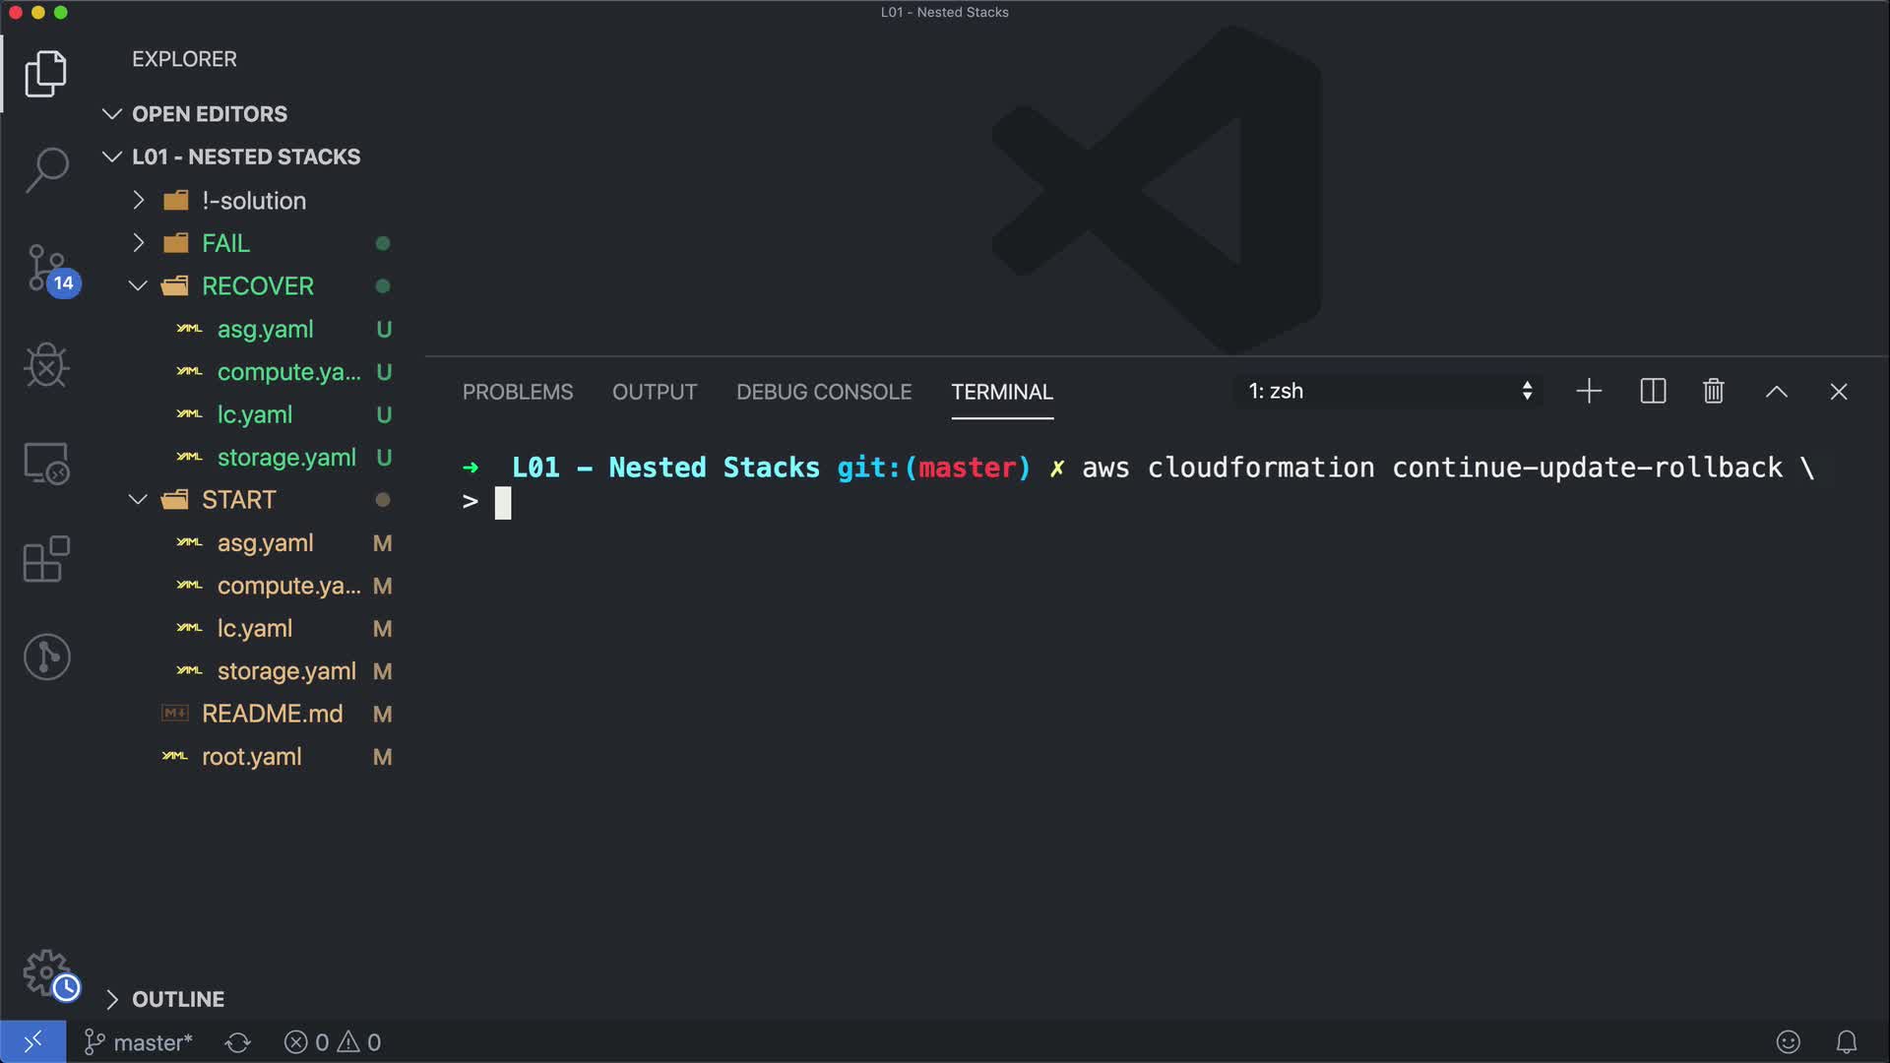Switch to the PROBLEMS tab

(x=517, y=392)
